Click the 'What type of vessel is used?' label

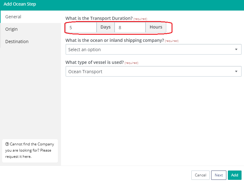95,62
